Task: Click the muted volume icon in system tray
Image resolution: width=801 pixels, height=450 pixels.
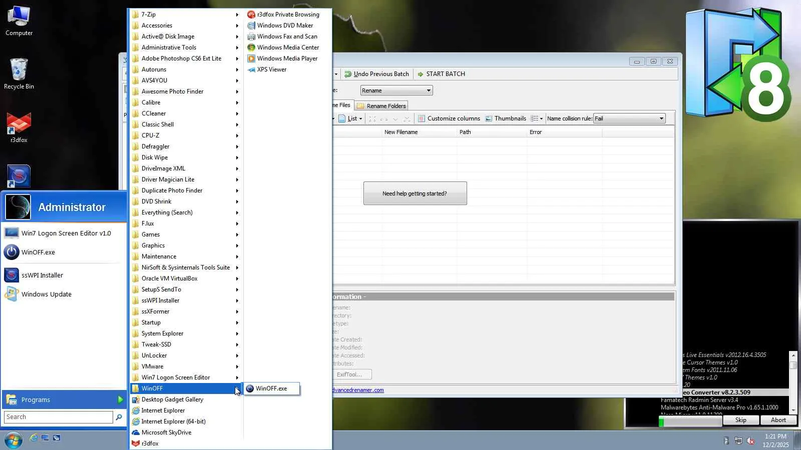Action: pos(750,440)
